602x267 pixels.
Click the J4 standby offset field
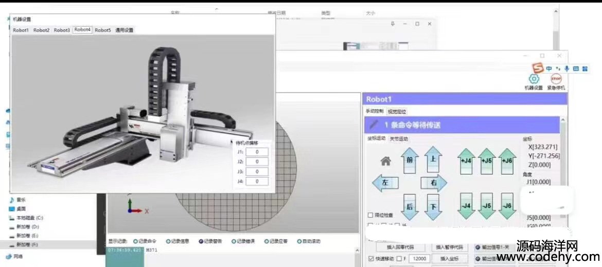pos(257,182)
